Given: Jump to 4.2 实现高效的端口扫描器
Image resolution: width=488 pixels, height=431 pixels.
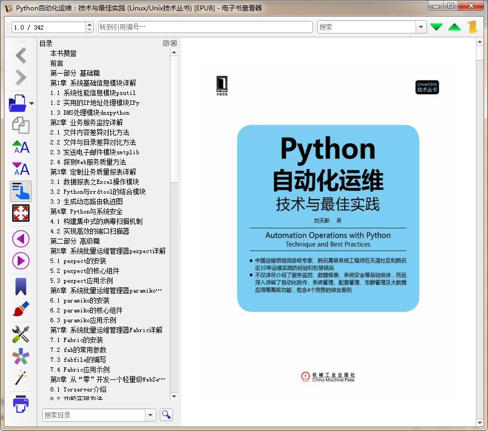Looking at the screenshot, I should click(x=89, y=231).
